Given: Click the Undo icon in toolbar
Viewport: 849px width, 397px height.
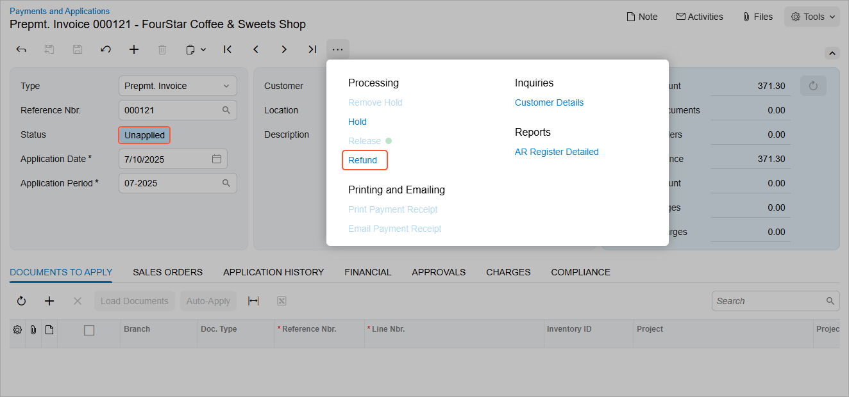Looking at the screenshot, I should pyautogui.click(x=106, y=49).
